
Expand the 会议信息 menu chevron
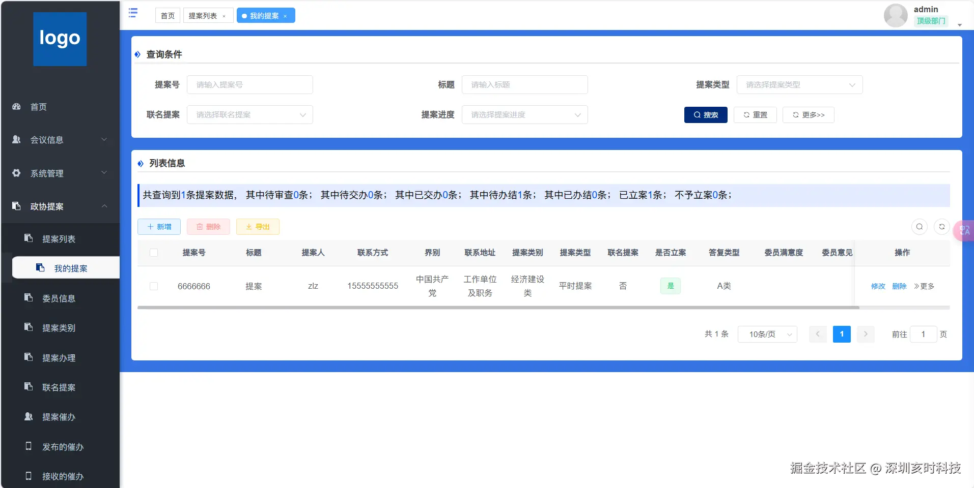click(x=104, y=139)
